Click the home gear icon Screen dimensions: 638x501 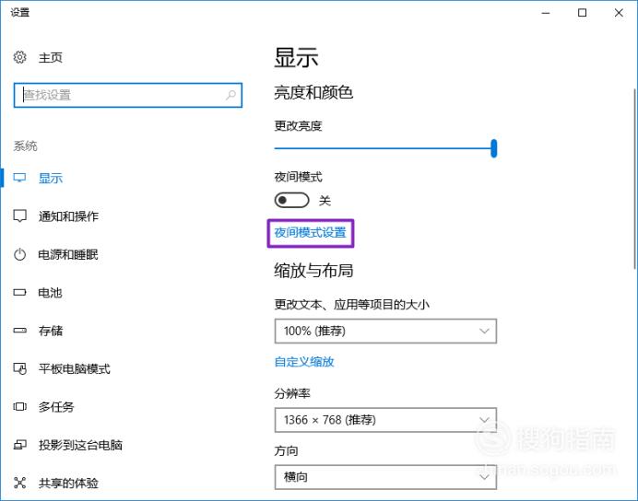click(19, 57)
